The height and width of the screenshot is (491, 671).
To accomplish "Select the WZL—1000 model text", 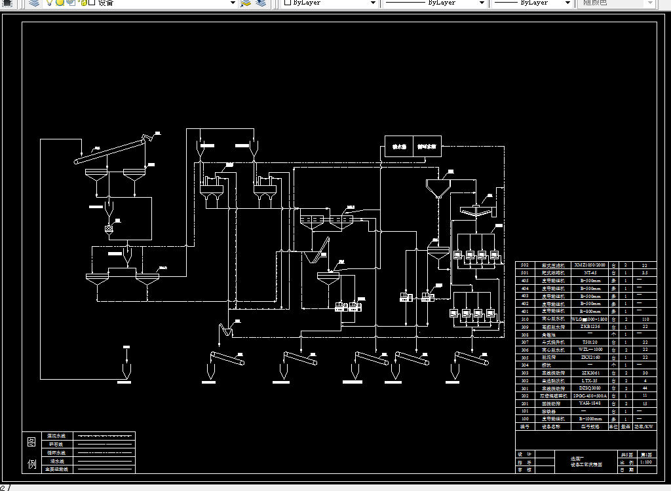I will [590, 350].
